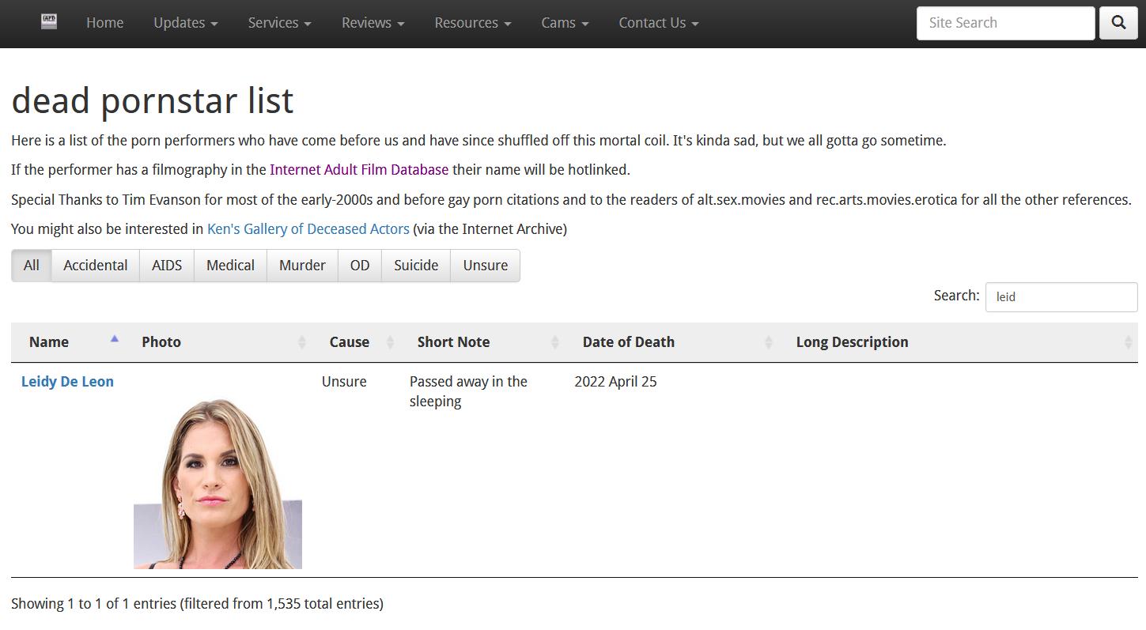1146x630 pixels.
Task: Click the site logo icon in navbar
Action: [49, 22]
